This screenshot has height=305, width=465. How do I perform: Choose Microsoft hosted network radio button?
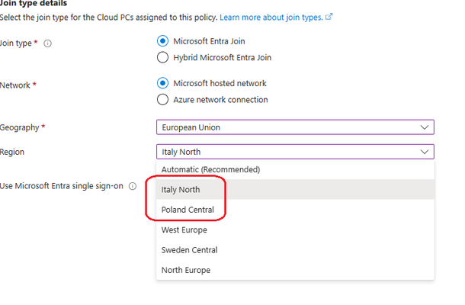[x=162, y=83]
